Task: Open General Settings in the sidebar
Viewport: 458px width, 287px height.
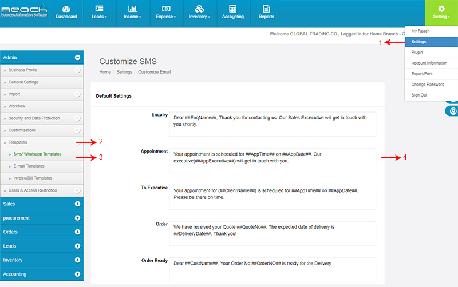Action: pyautogui.click(x=23, y=82)
